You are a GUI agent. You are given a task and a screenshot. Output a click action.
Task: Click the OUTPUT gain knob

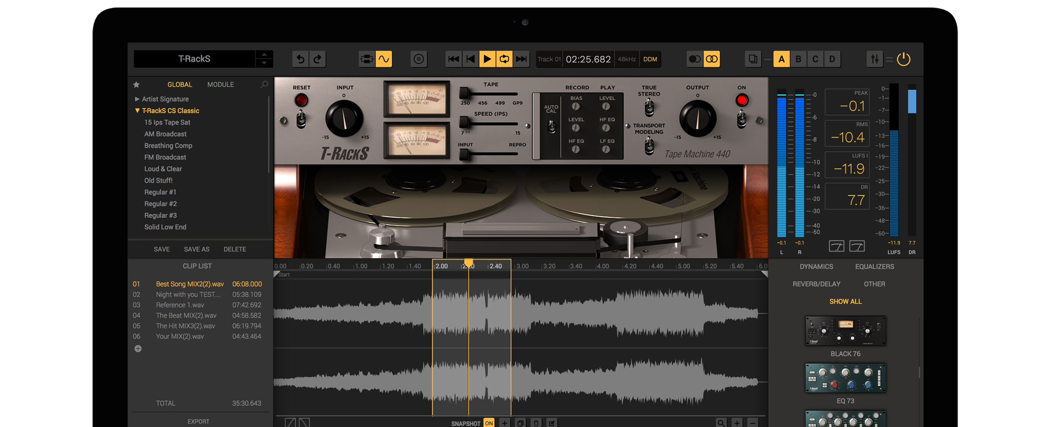pos(698,119)
